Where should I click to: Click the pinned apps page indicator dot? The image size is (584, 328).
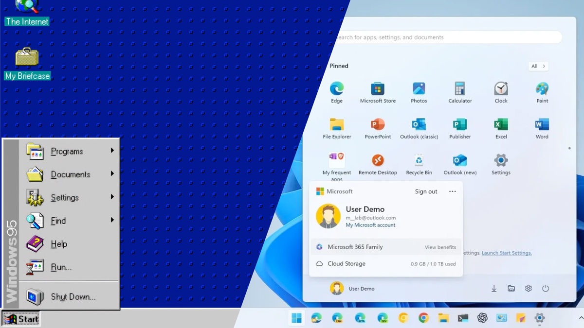pyautogui.click(x=569, y=148)
